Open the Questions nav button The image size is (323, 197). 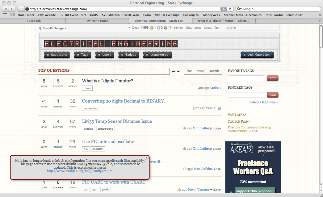click(x=57, y=55)
